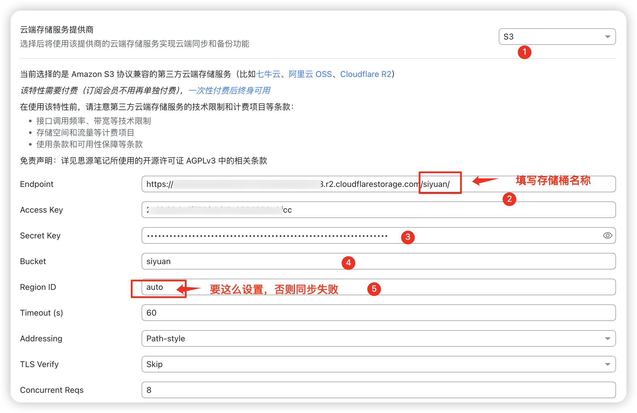The image size is (637, 413).
Task: Click red annotation marker number 3
Action: coord(407,237)
